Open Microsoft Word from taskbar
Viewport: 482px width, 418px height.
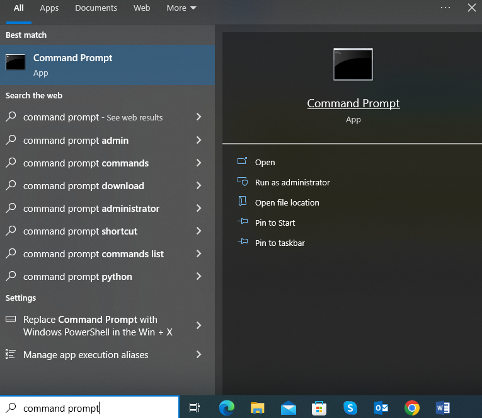443,408
